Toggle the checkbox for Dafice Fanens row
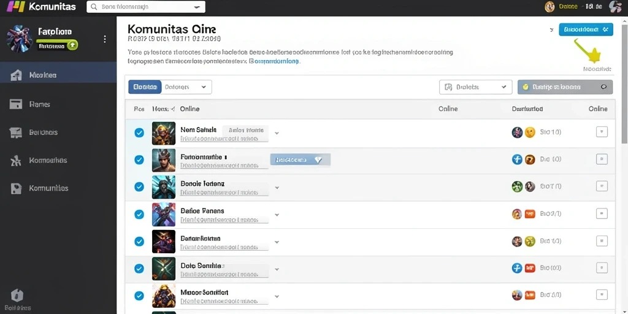 click(x=139, y=214)
